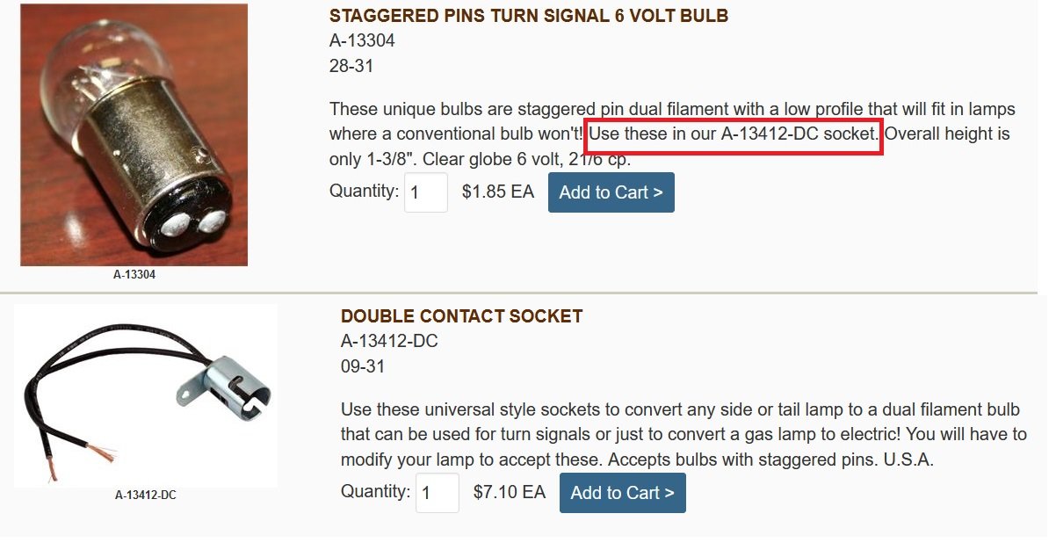Click the A-13304 caption below the bulb image
1056x550 pixels.
coord(134,274)
